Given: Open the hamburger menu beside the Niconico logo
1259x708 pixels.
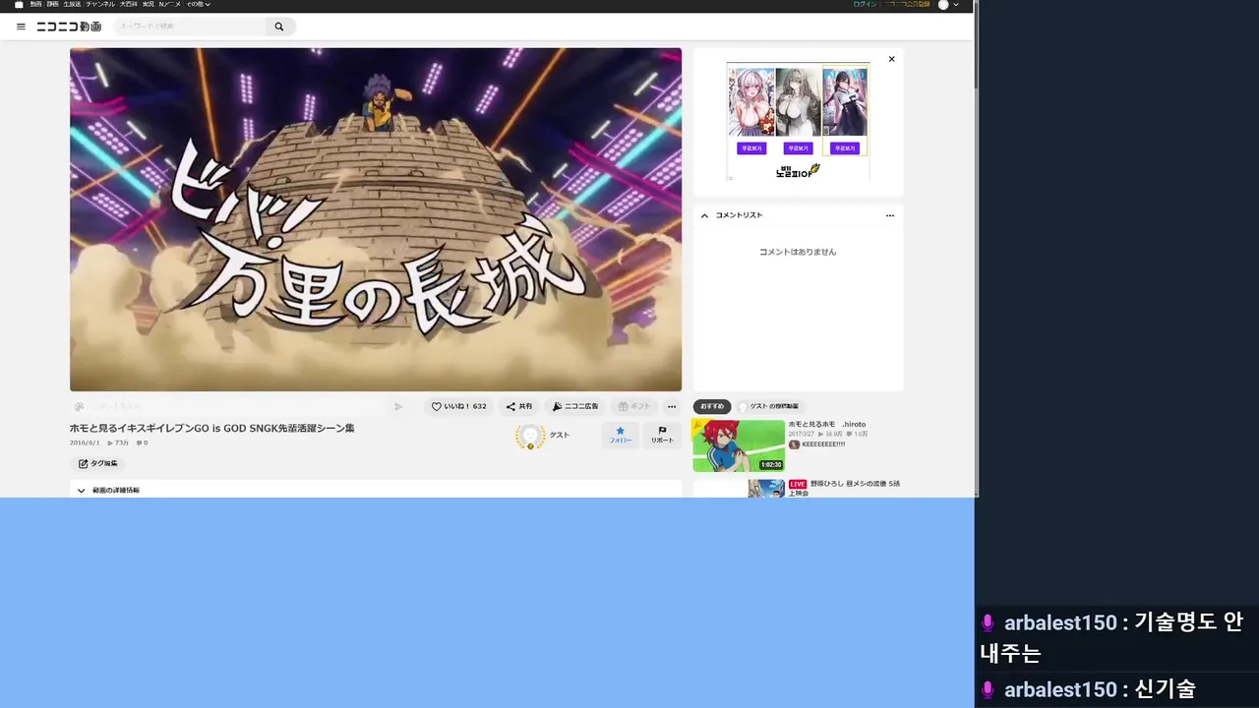Looking at the screenshot, I should [x=21, y=27].
